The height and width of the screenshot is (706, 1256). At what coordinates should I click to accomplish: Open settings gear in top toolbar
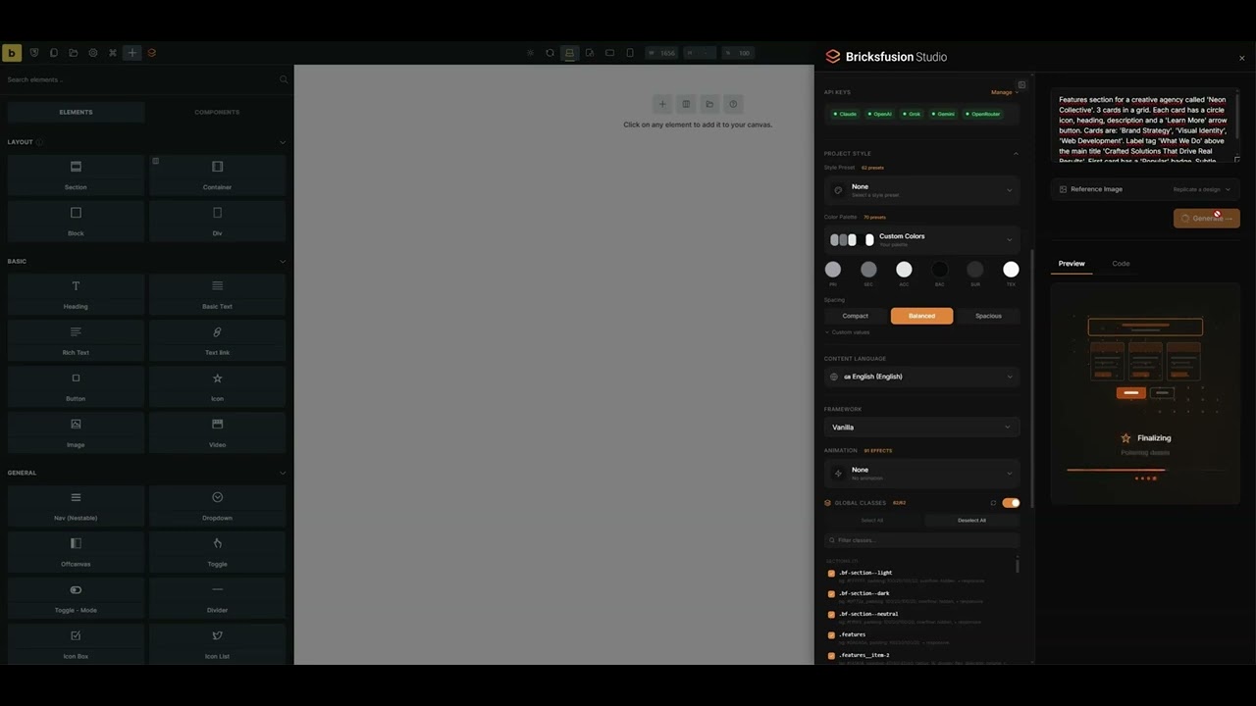click(x=93, y=53)
